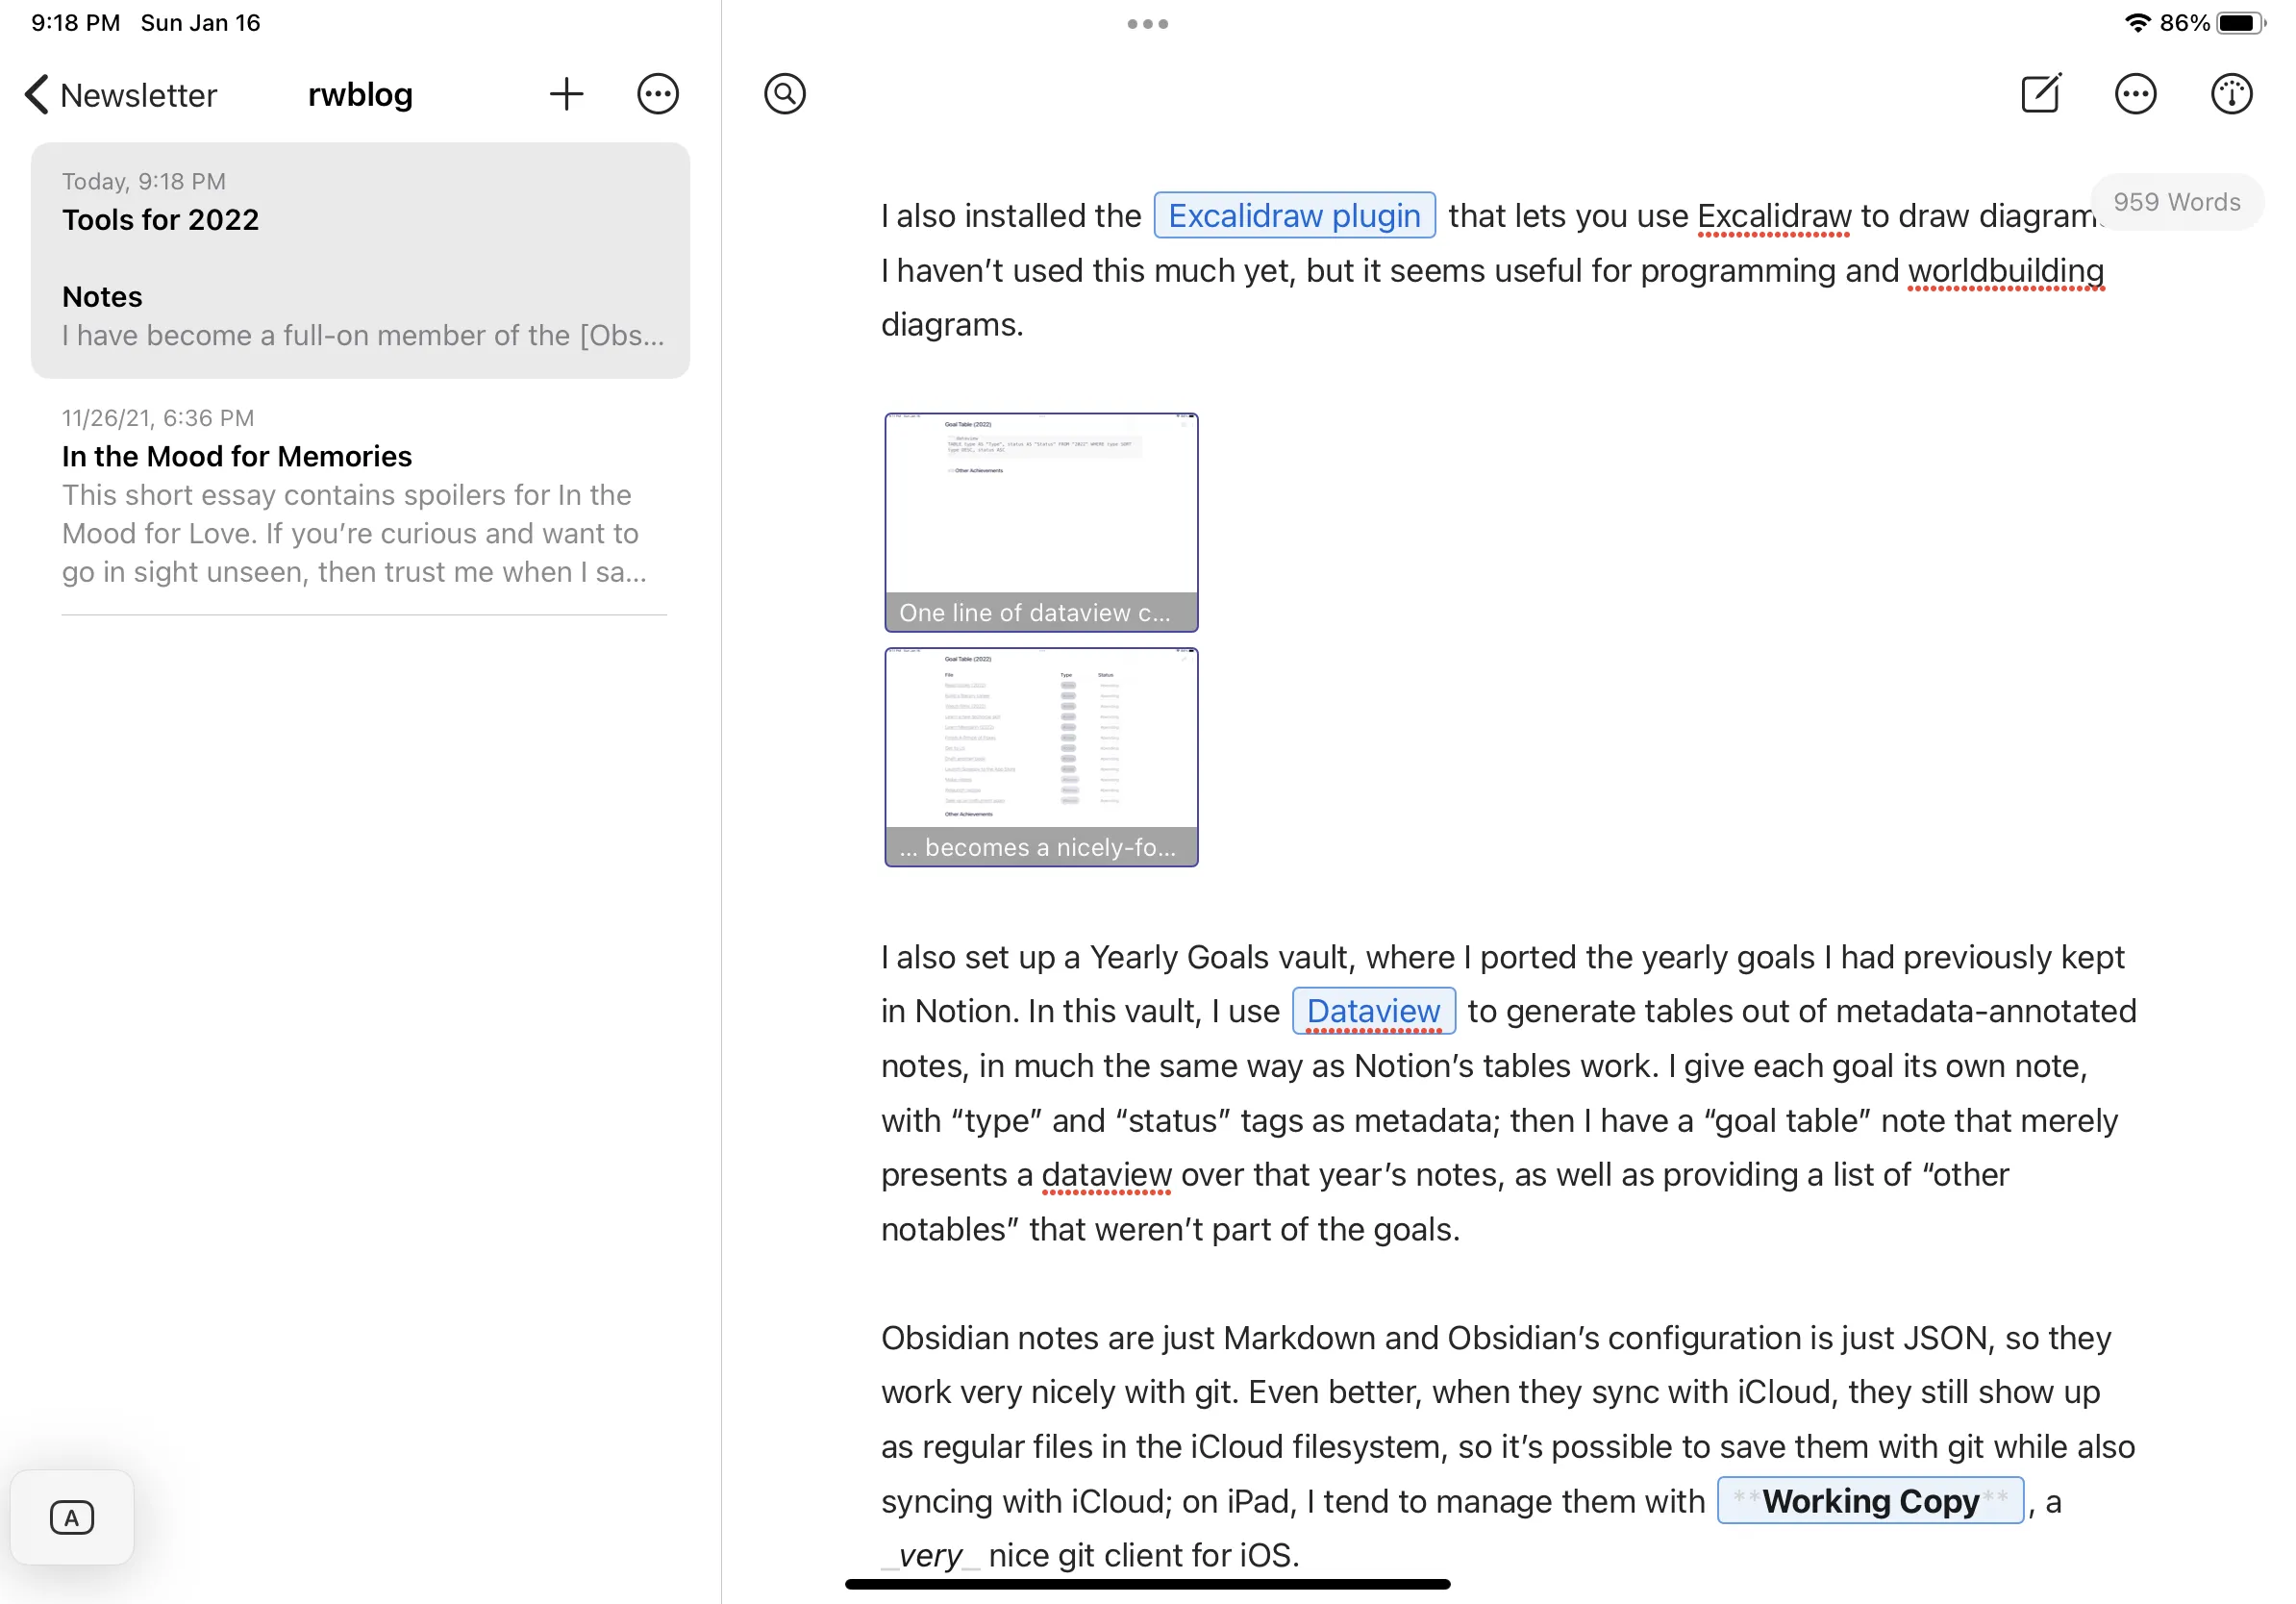Viewport: 2296px width, 1604px height.
Task: Select the Tools for 2022 sheet
Action: 360,260
